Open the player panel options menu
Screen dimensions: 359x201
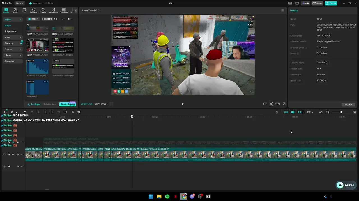coord(282,11)
